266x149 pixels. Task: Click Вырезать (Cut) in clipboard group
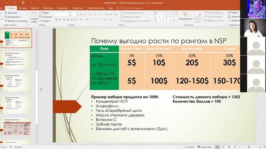(x=11, y=13)
